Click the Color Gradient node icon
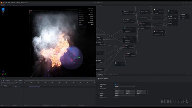Screen dimensions: 192x108 click(141, 11)
